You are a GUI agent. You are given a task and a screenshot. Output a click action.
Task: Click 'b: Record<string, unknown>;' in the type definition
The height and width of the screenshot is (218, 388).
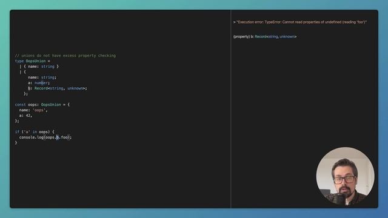click(58, 88)
